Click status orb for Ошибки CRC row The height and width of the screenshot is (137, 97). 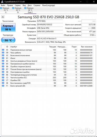tap(3, 80)
